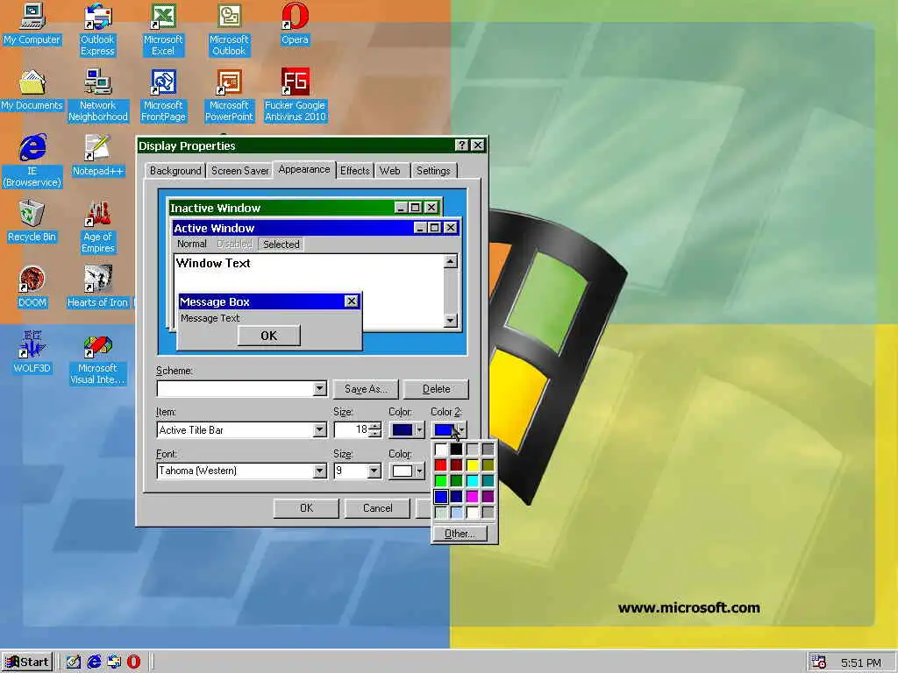Click the Normal menu item in preview
The height and width of the screenshot is (673, 898).
coord(192,244)
